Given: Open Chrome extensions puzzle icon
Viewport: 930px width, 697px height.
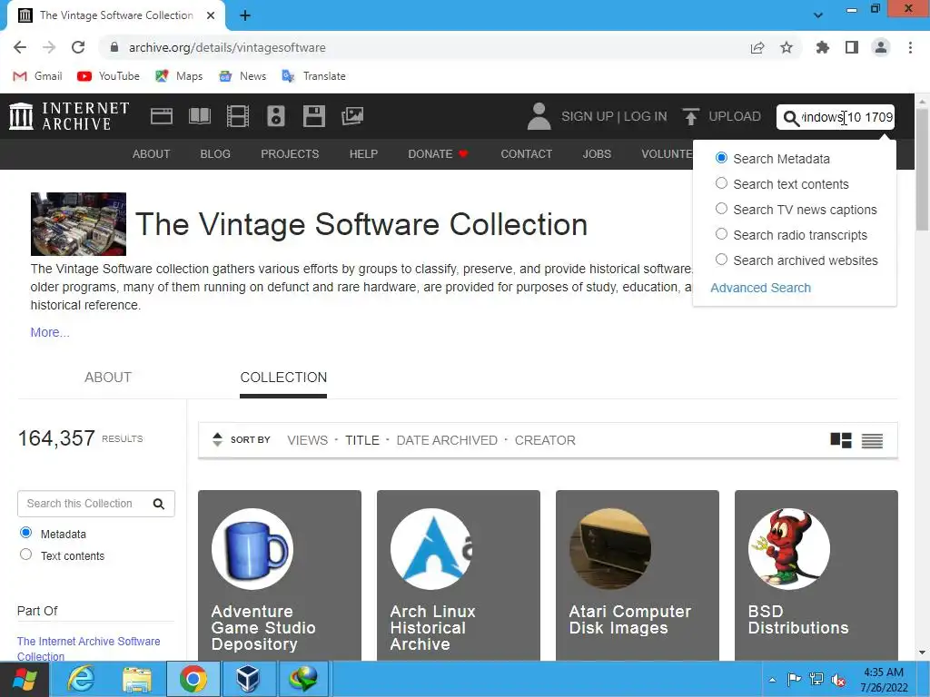Looking at the screenshot, I should tap(822, 47).
